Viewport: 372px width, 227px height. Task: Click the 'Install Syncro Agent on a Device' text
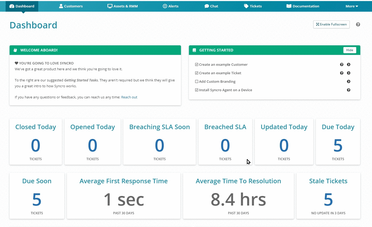pos(226,90)
